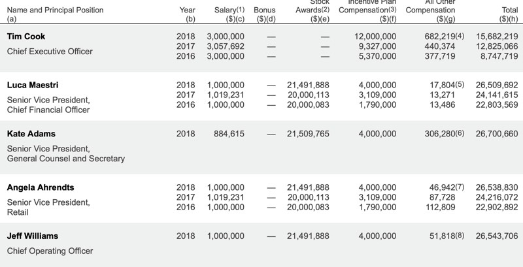The width and height of the screenshot is (523, 267).
Task: Click the Kate Adams name
Action: [31, 134]
